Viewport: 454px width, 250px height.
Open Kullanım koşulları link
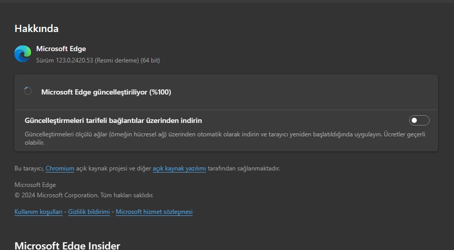[x=39, y=212]
